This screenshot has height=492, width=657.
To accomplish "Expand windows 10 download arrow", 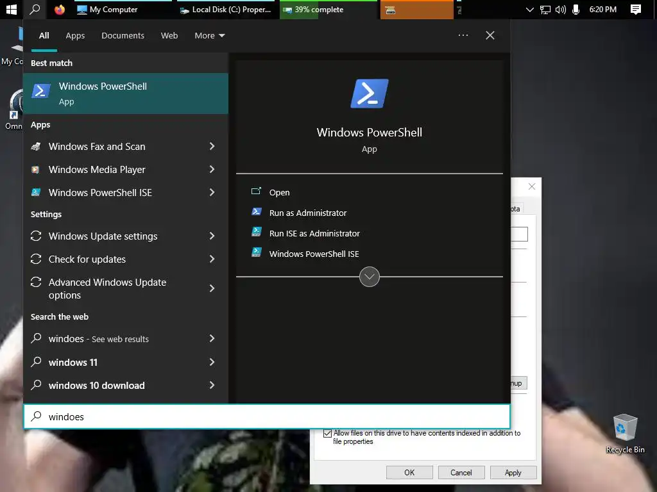I will coord(212,385).
